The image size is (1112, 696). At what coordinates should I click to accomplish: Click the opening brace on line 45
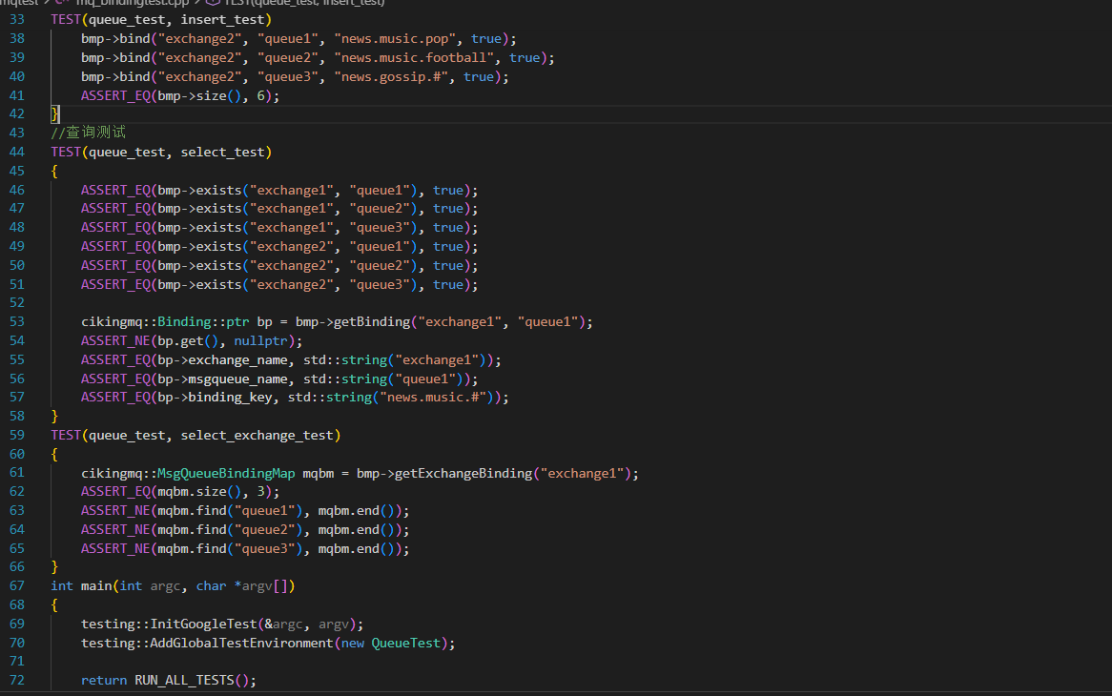point(54,171)
